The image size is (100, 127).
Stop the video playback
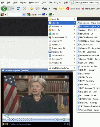(12, 120)
